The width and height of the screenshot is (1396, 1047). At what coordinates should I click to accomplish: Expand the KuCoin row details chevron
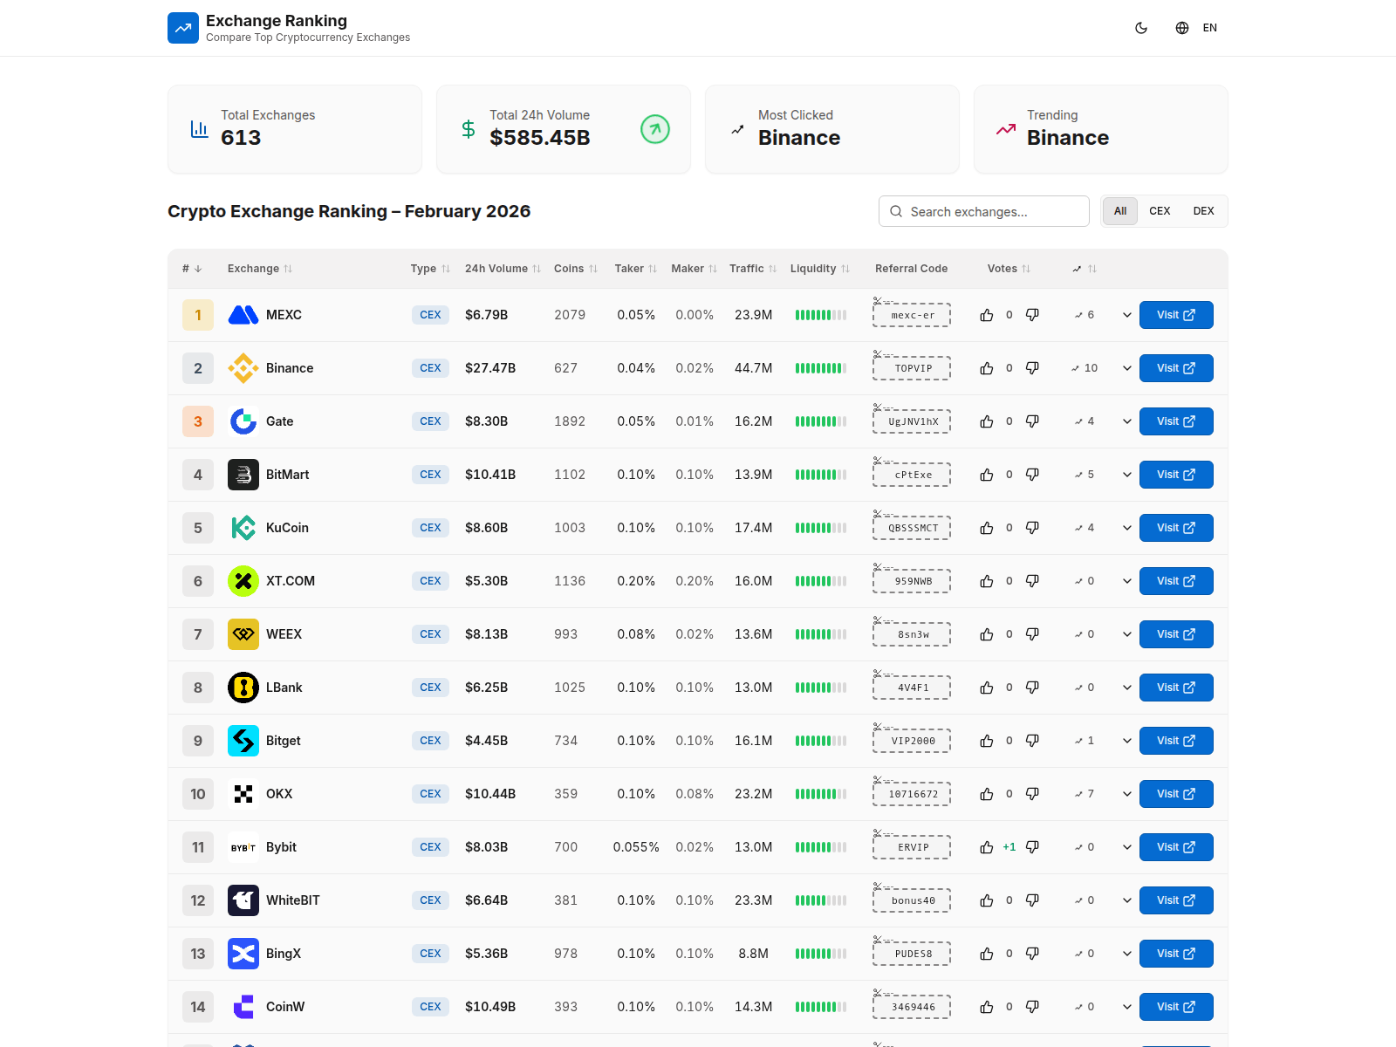point(1127,528)
